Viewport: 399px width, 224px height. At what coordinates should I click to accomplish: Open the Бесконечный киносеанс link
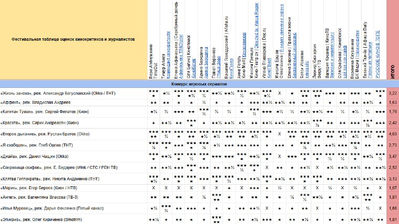[294, 55]
